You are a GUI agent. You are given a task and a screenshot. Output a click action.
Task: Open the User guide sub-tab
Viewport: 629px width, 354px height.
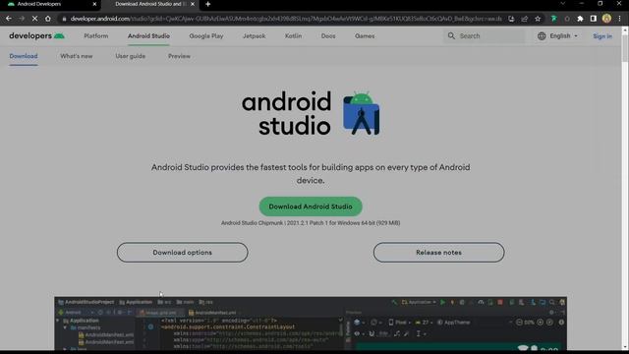(131, 56)
